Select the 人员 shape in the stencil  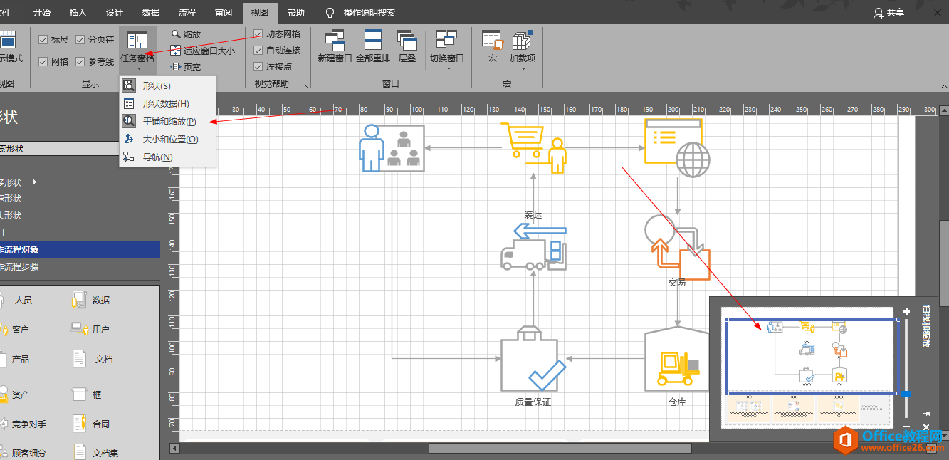coord(23,300)
